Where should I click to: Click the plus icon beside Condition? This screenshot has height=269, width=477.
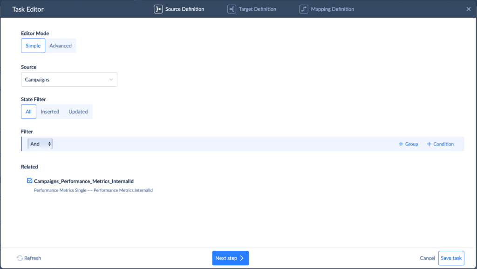click(429, 144)
